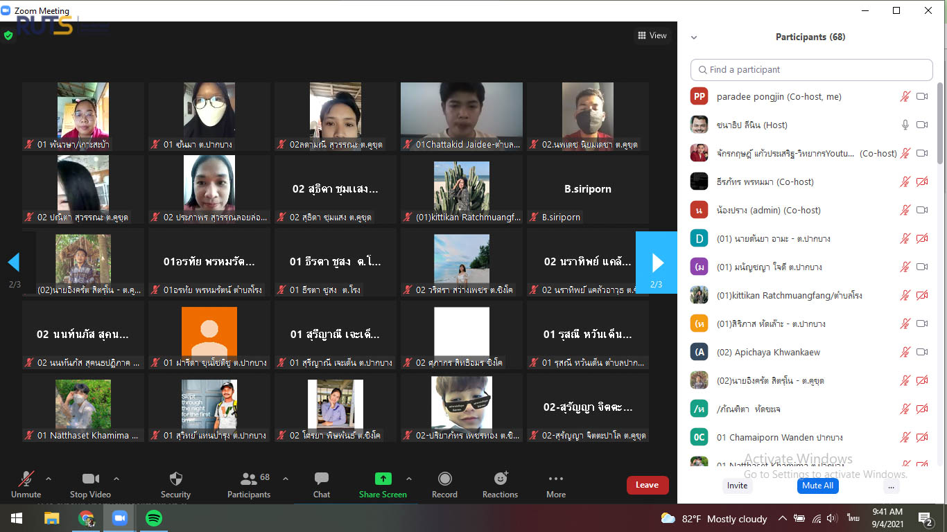Click the Find a participant search field

coord(811,70)
